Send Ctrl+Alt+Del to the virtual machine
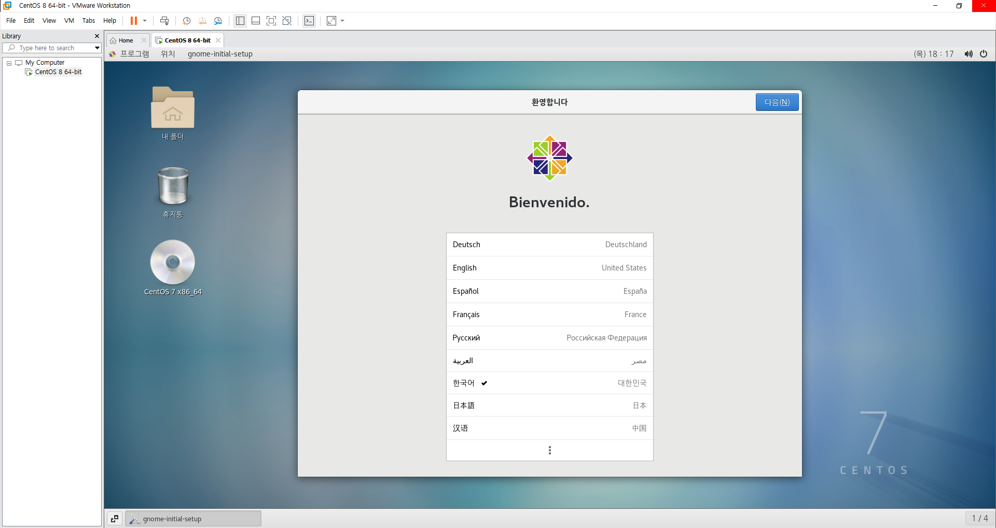The width and height of the screenshot is (996, 528). click(x=164, y=21)
